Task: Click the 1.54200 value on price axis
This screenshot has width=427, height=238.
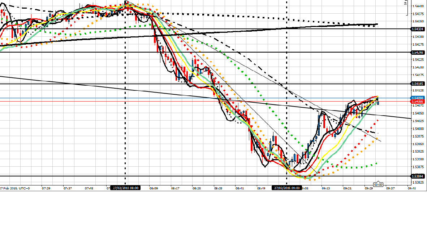Action: [x=418, y=67]
